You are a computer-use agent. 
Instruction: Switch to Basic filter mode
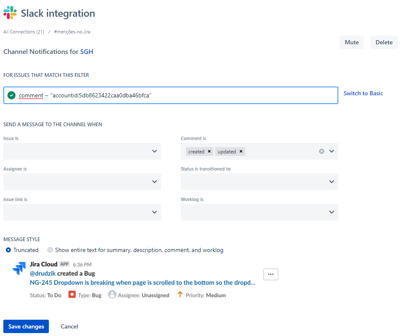click(x=363, y=93)
